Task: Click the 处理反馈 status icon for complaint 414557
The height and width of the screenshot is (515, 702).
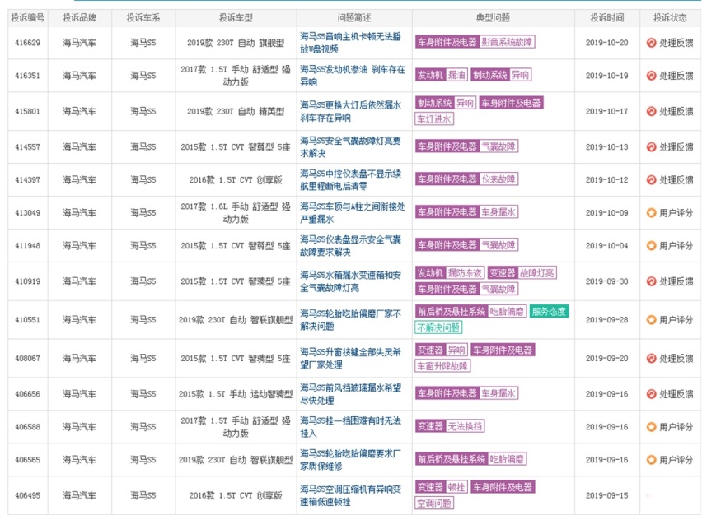Action: pyautogui.click(x=652, y=147)
